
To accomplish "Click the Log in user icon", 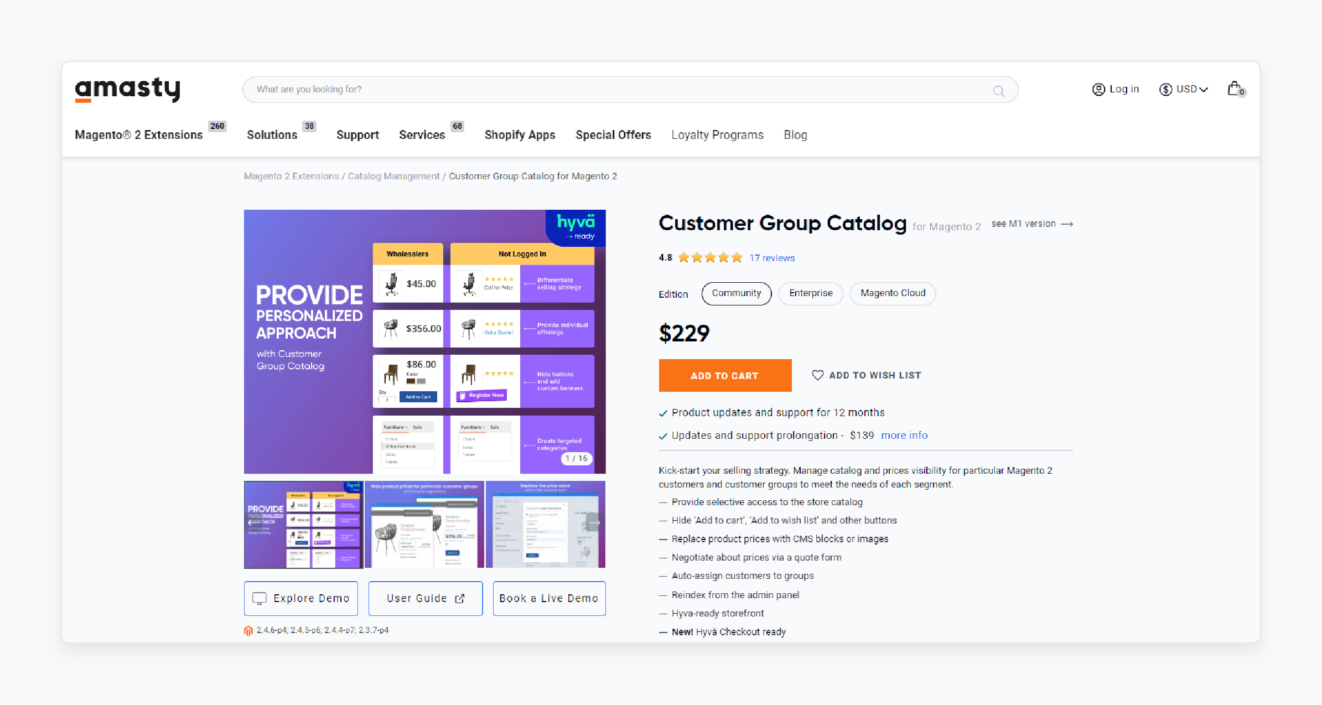I will [1098, 89].
